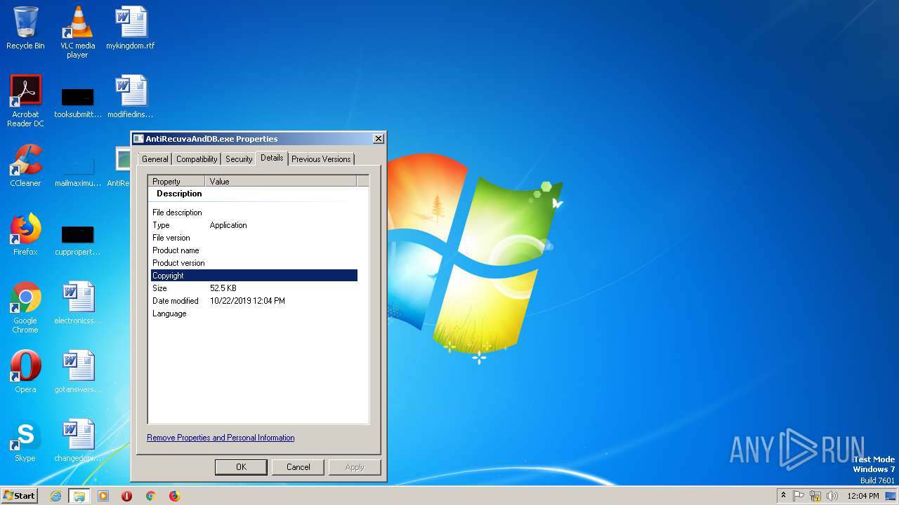Select the Product name property row
The height and width of the screenshot is (505, 899).
(x=254, y=250)
